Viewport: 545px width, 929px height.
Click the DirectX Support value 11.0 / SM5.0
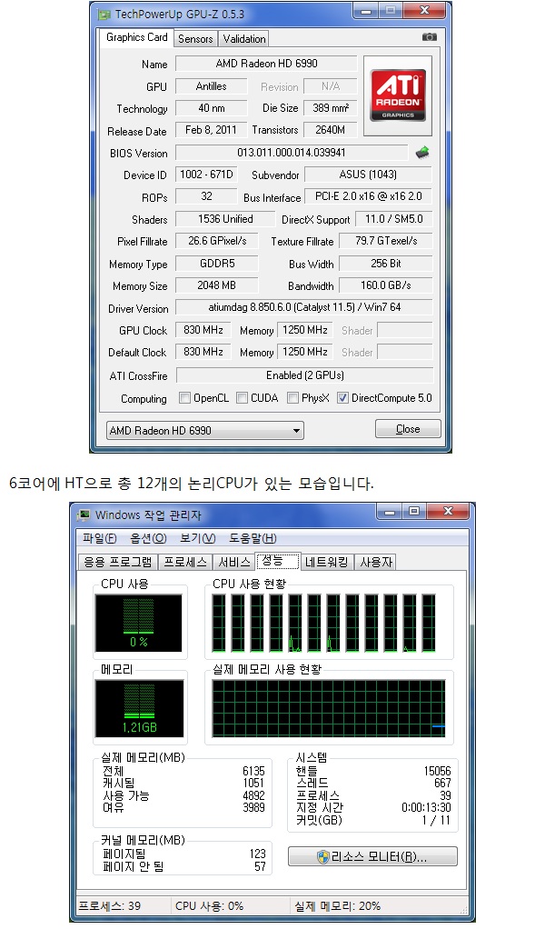point(393,219)
